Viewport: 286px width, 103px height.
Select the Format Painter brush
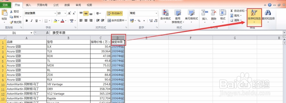pyautogui.click(x=11, y=22)
